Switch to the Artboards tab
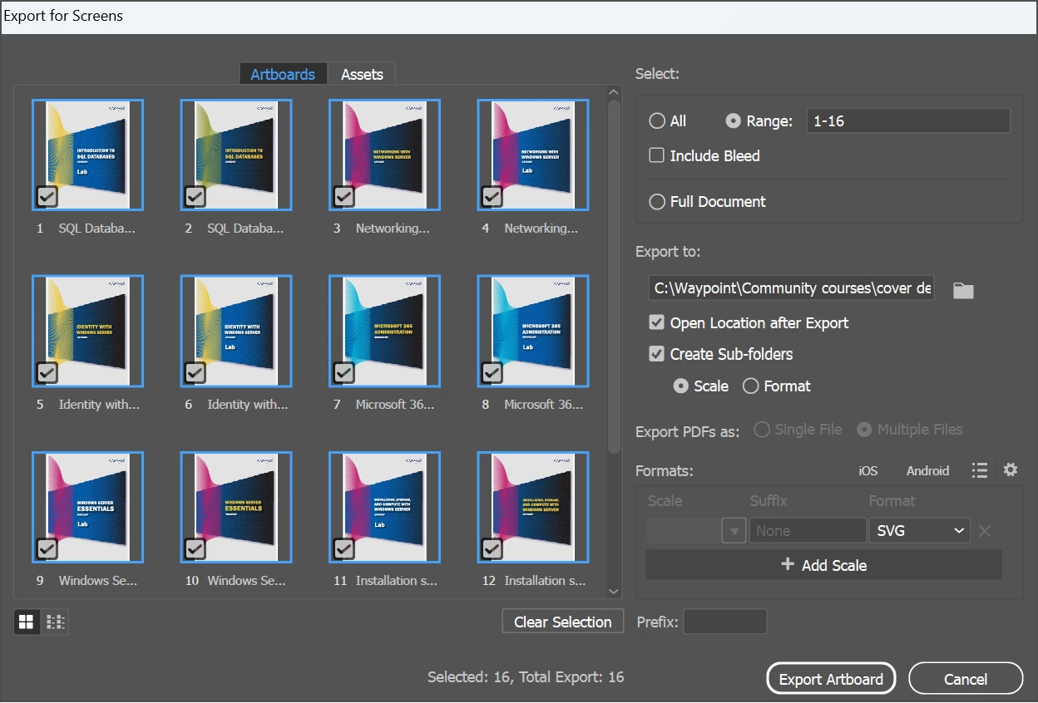Screen dimensions: 1038x703 coord(283,74)
